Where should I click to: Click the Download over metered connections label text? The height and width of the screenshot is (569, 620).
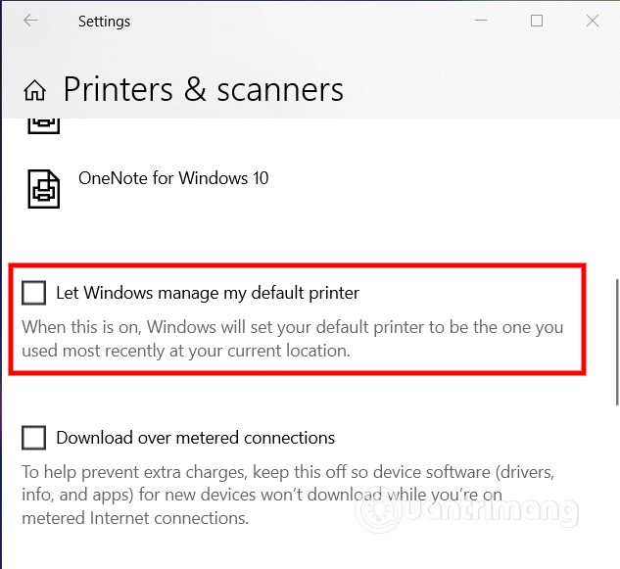tap(195, 438)
